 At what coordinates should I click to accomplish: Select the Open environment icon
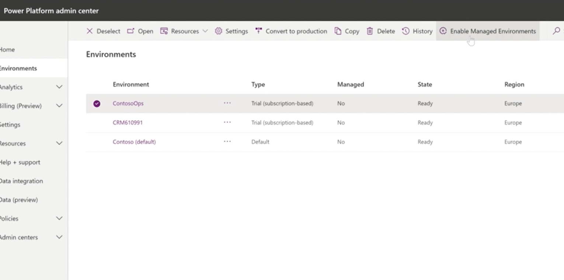(131, 31)
